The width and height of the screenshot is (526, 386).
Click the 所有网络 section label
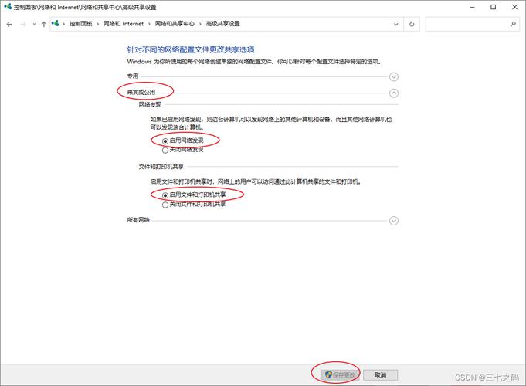click(x=138, y=220)
